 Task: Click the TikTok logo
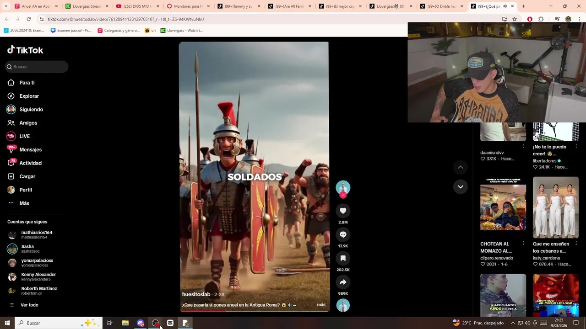[x=25, y=50]
